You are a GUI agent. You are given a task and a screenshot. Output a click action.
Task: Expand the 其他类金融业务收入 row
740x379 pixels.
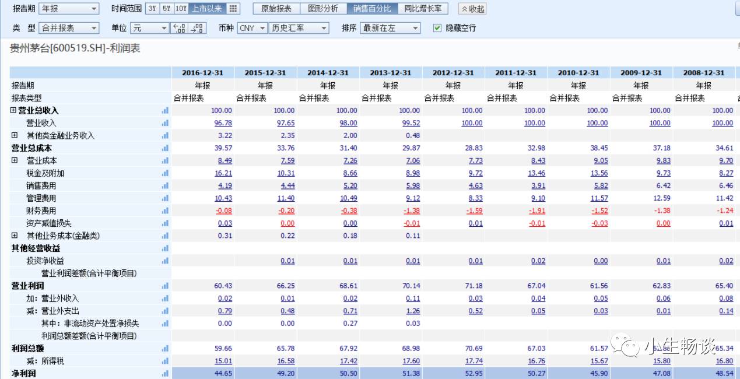click(x=15, y=135)
